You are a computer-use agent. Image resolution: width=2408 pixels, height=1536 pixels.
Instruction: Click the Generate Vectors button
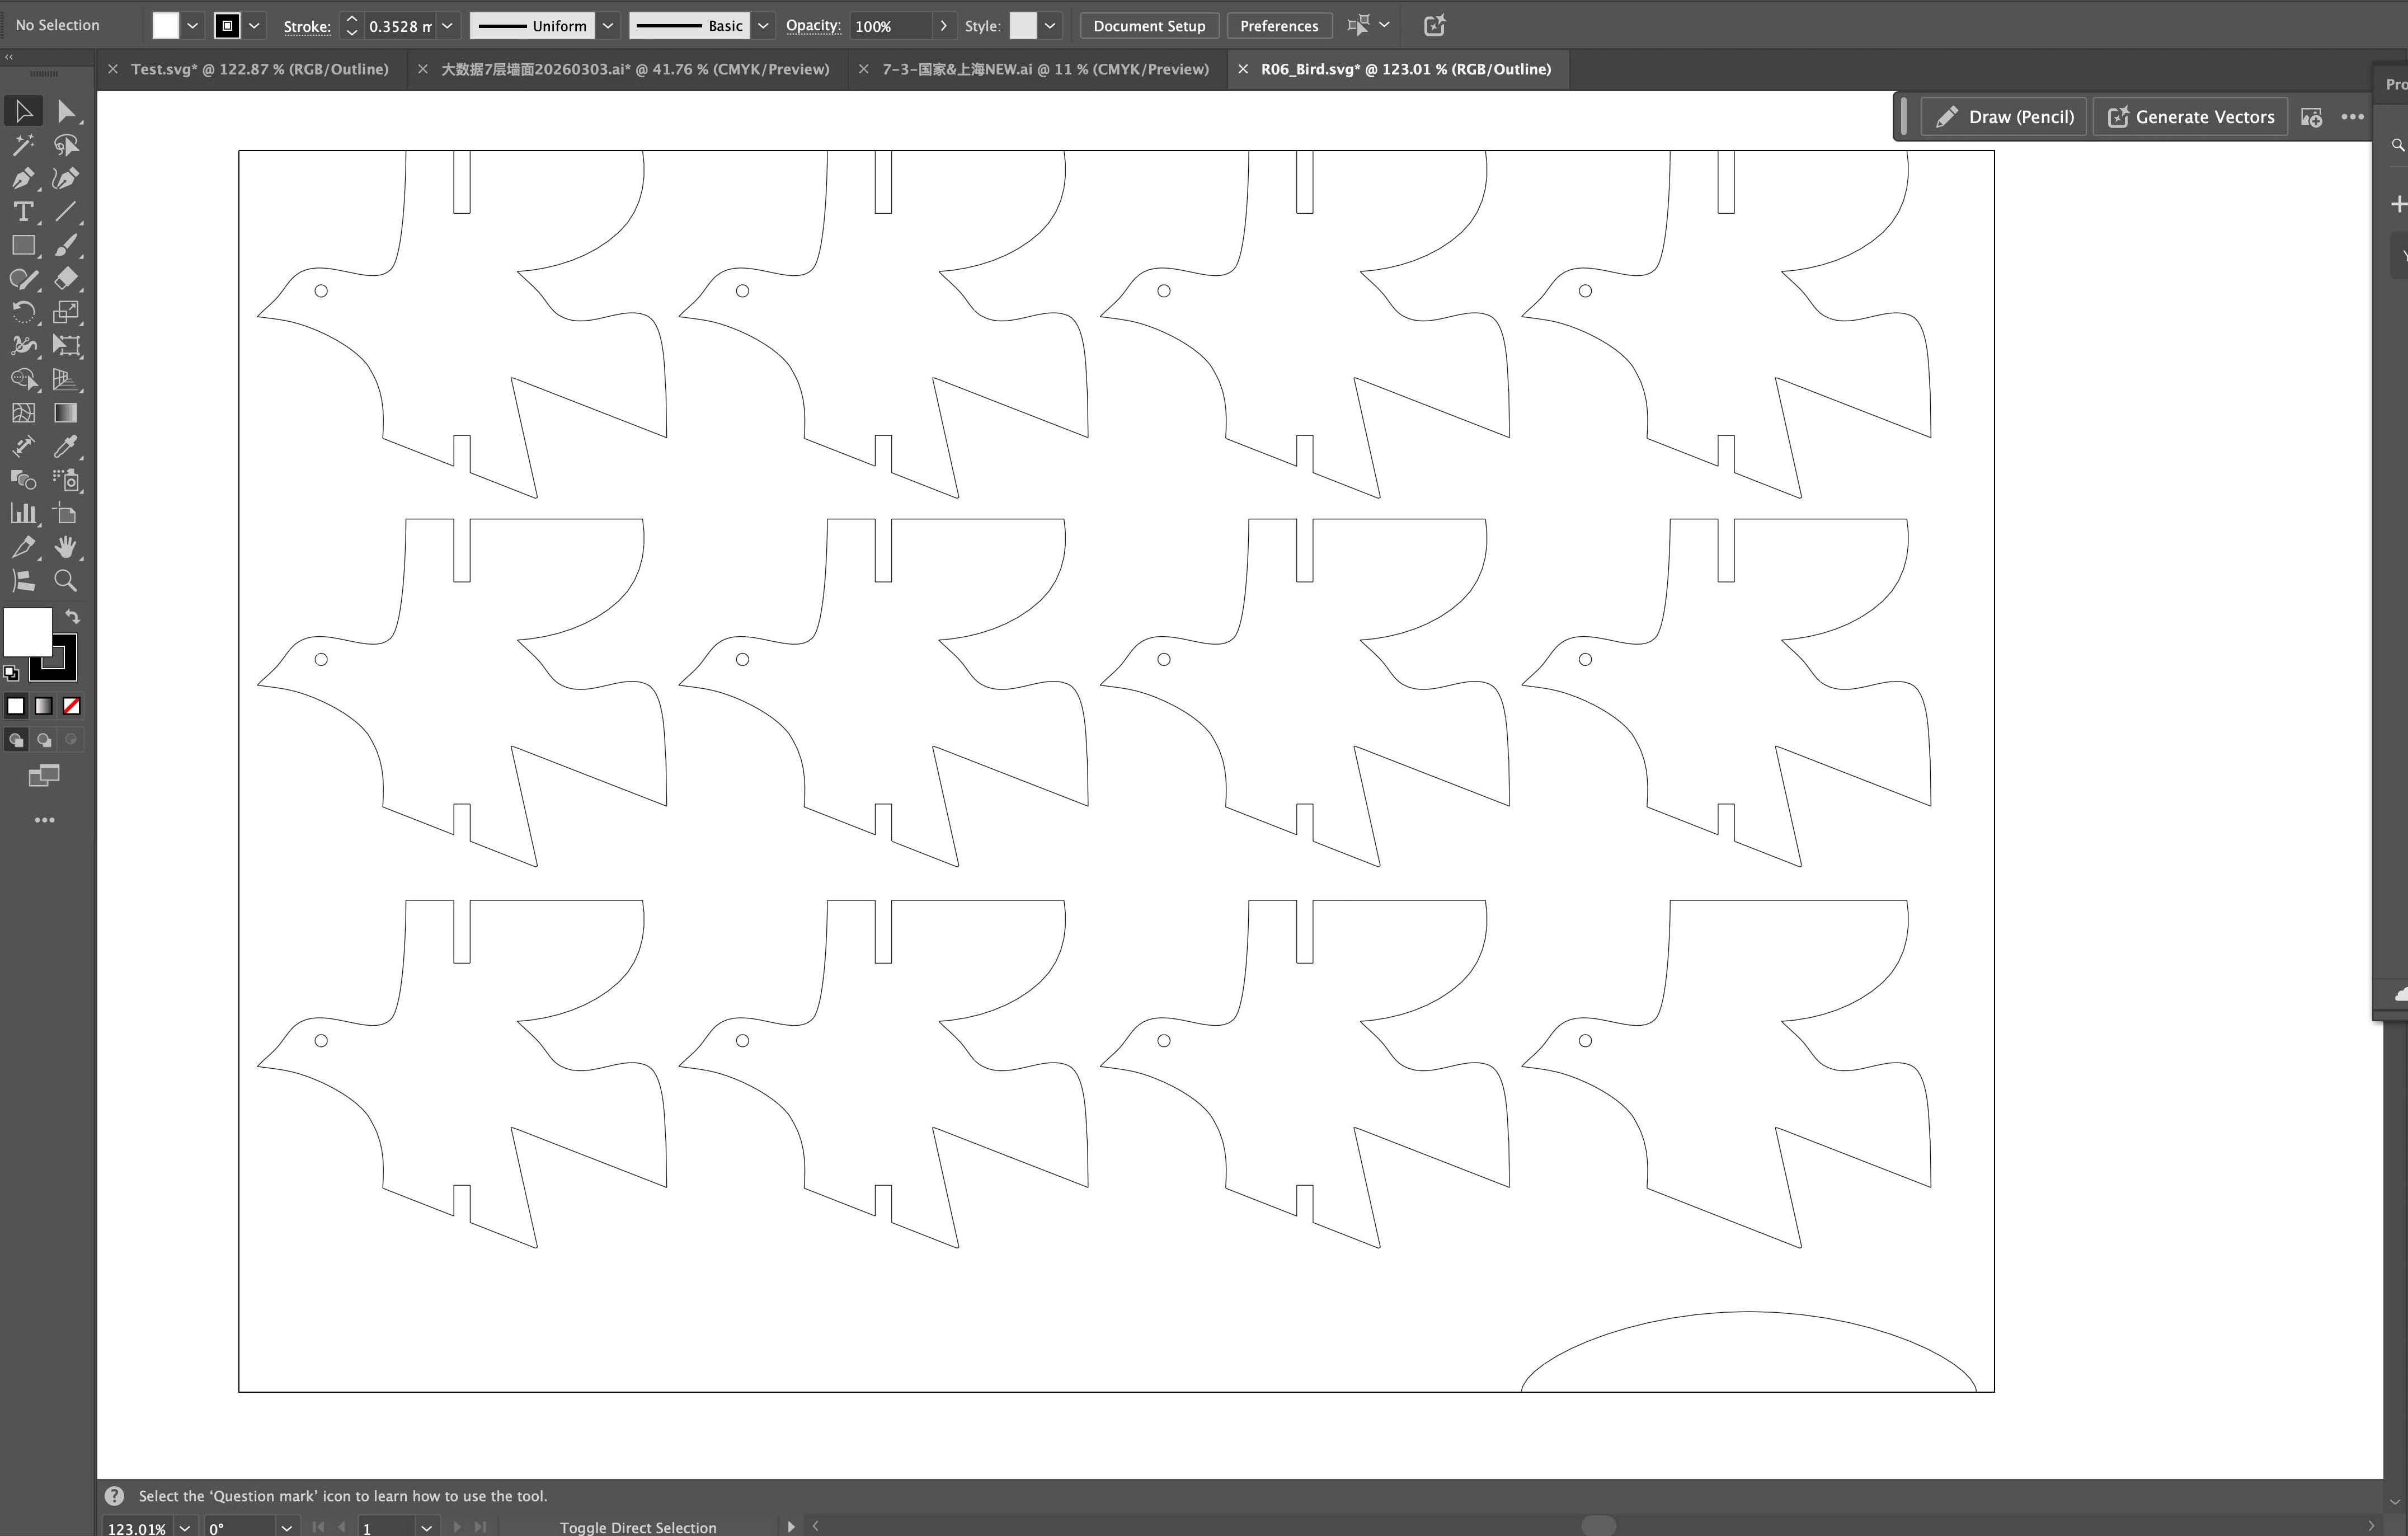click(x=2189, y=116)
